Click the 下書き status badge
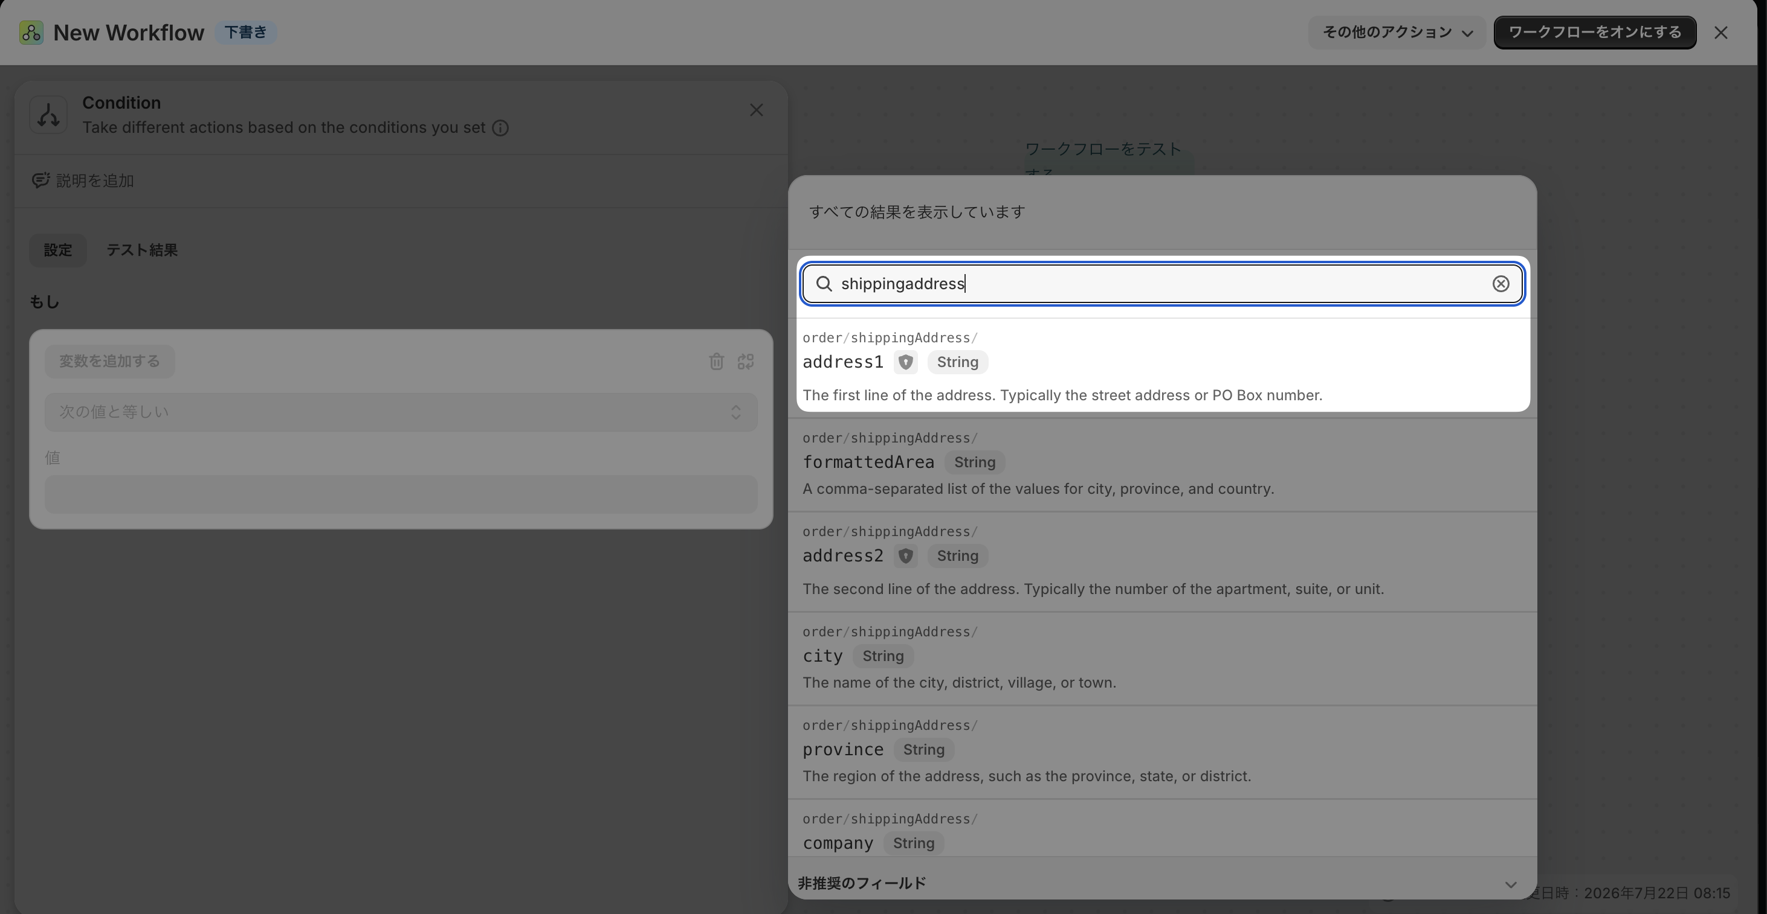The width and height of the screenshot is (1767, 914). pos(245,32)
